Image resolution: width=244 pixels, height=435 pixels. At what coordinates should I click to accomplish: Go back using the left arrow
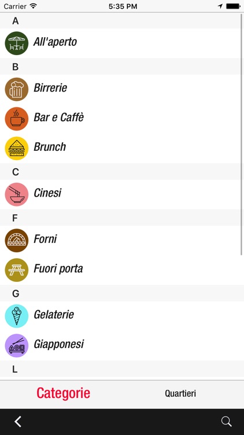pyautogui.click(x=18, y=422)
